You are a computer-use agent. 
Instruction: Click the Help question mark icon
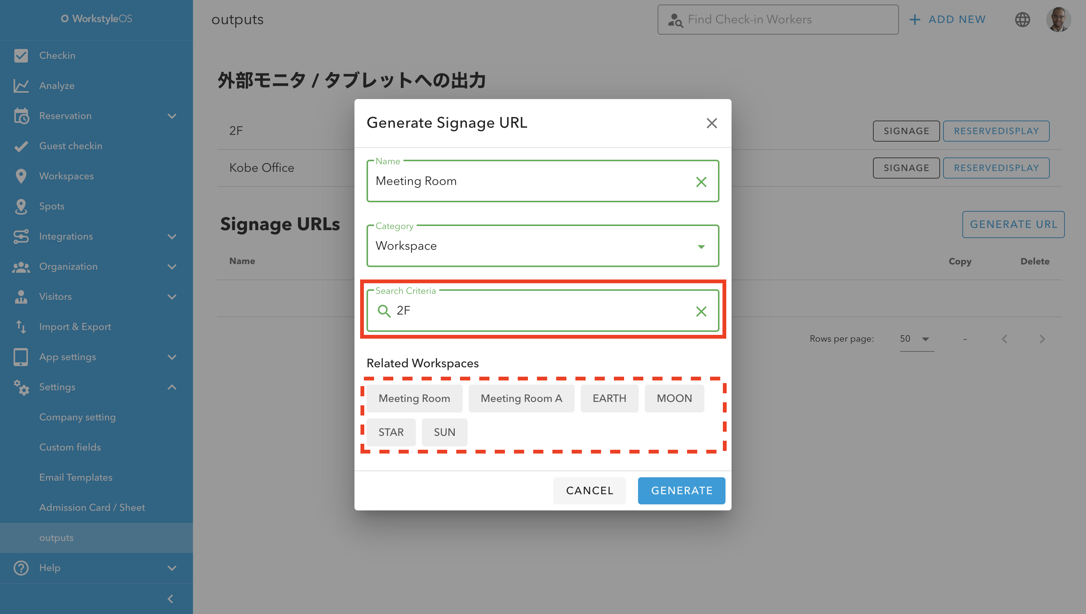pos(21,568)
